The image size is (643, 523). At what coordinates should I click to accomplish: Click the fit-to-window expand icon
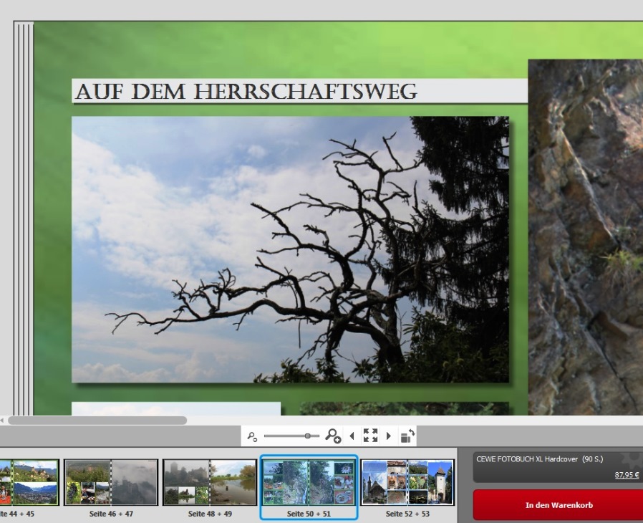(x=370, y=436)
